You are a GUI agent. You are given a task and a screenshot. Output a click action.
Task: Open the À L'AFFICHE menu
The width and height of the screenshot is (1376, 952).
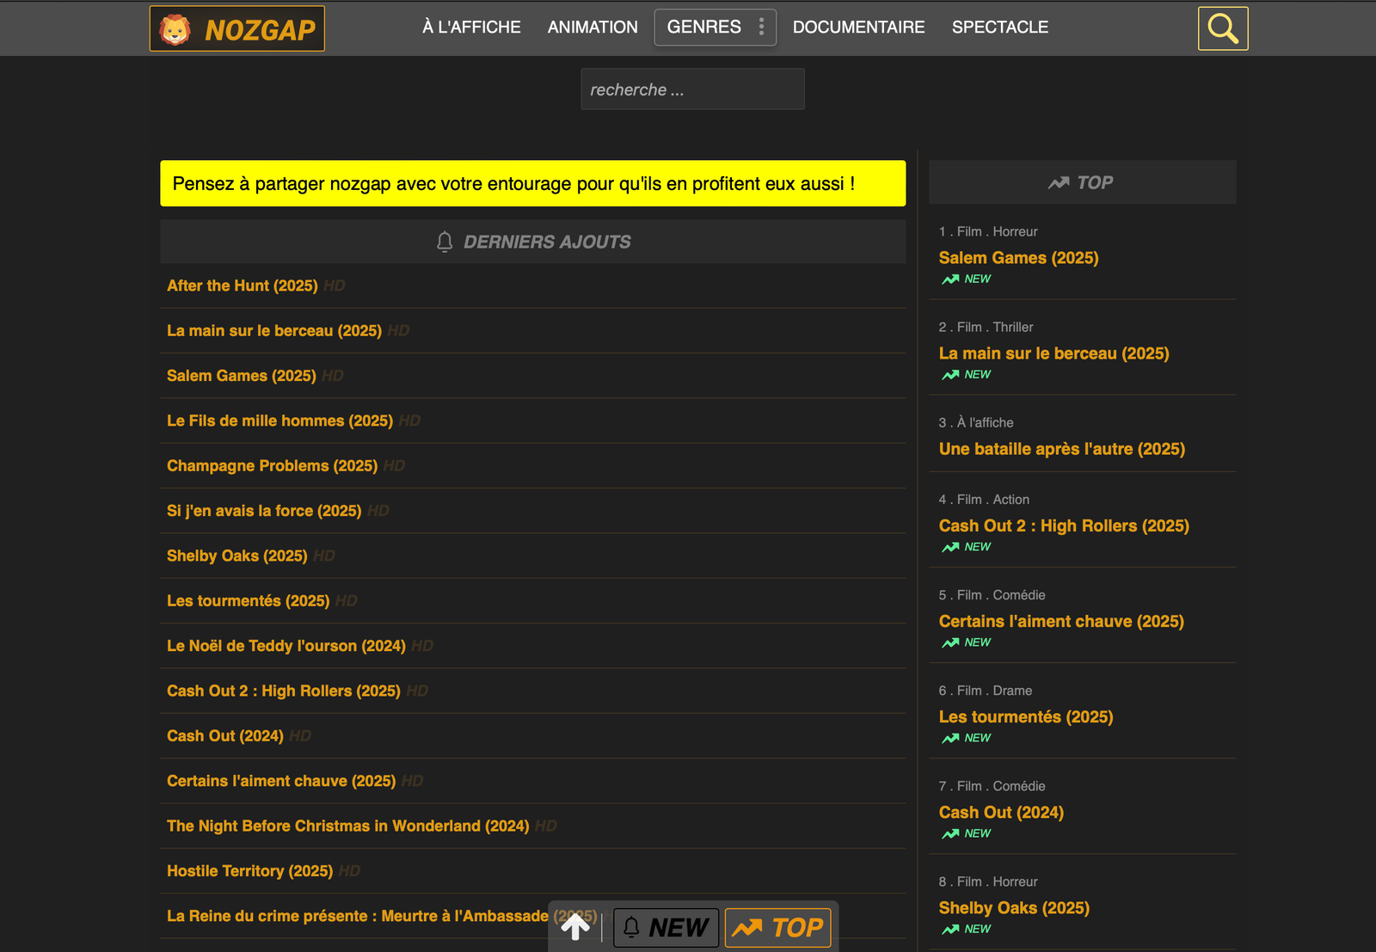[x=471, y=28]
